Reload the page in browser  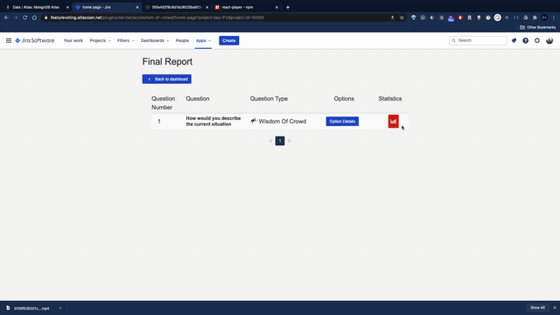25,17
